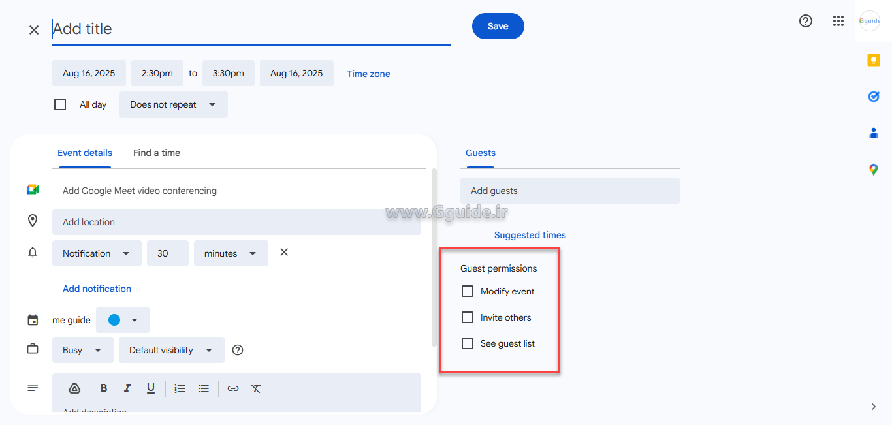
Task: Insert a link in the description
Action: pos(232,388)
